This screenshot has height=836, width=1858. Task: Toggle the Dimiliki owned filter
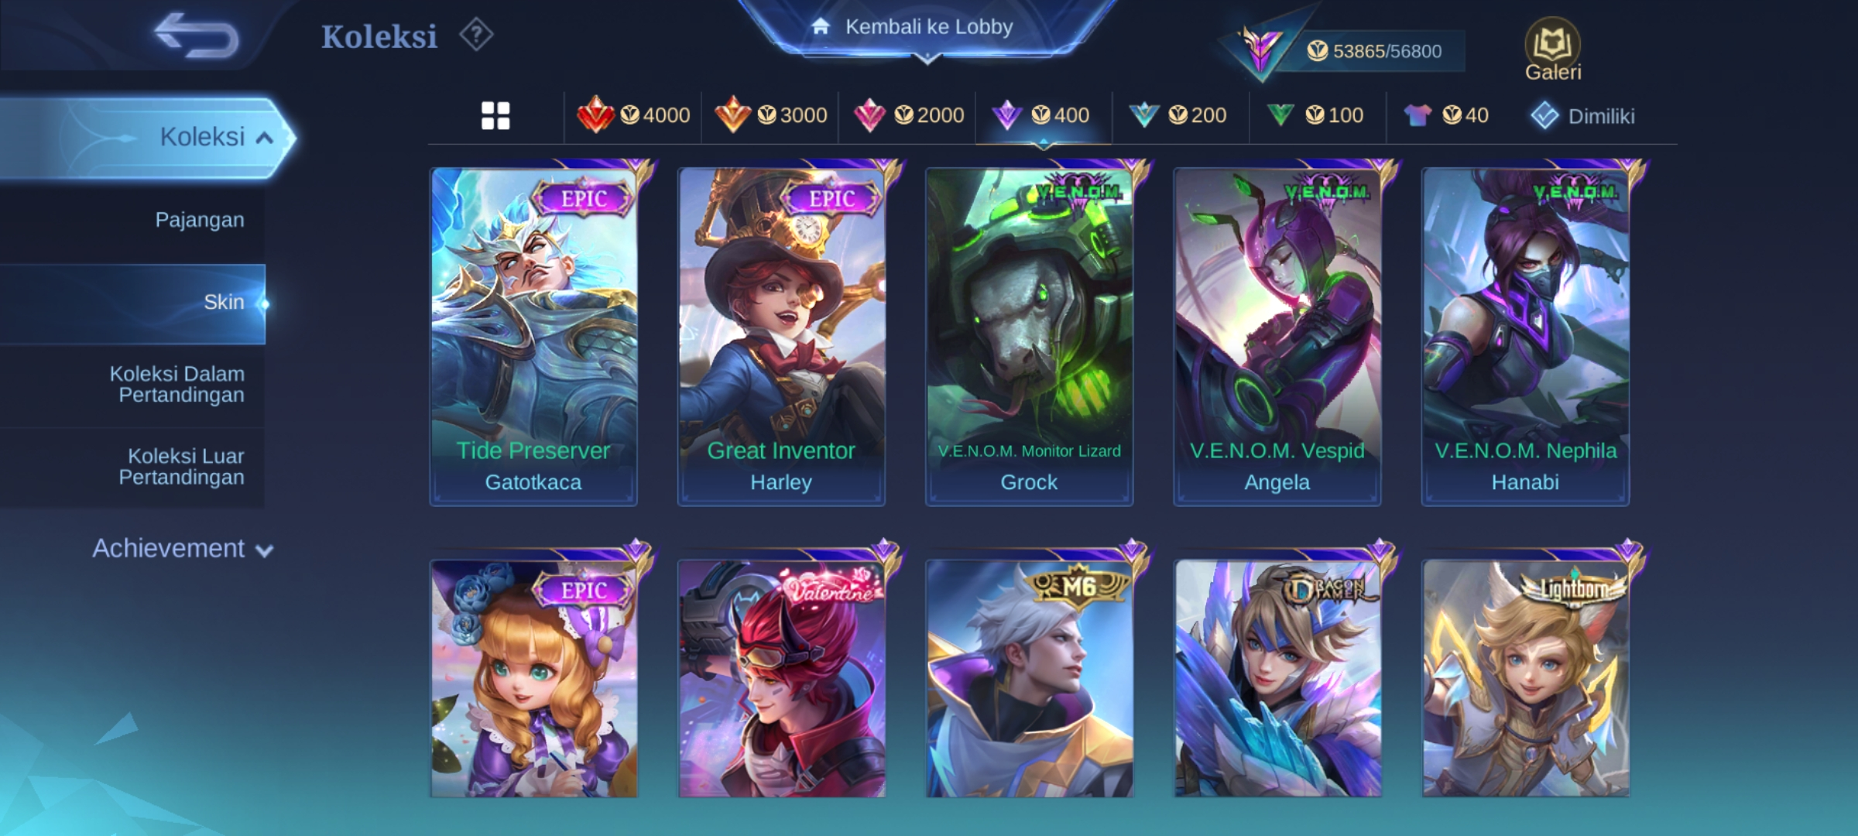click(x=1582, y=116)
